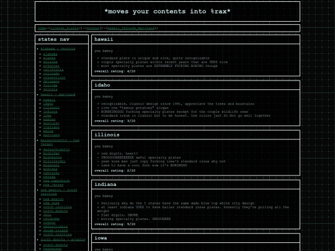Jump to idaho via the sidebar link
This screenshot has height=251, width=335.
click(x=48, y=103)
